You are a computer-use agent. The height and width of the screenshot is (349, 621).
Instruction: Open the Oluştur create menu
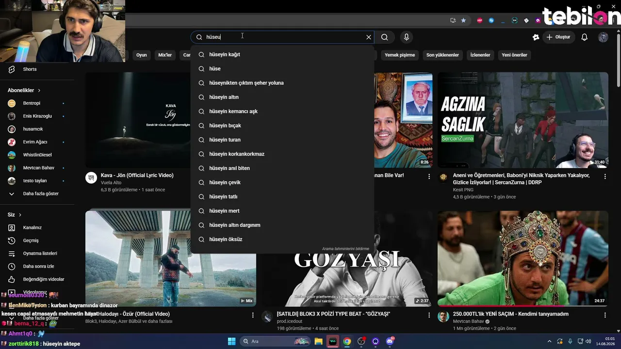(x=558, y=37)
